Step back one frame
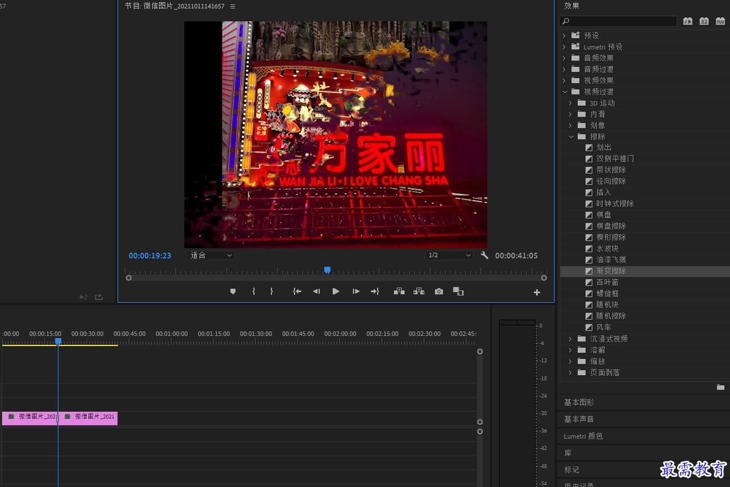This screenshot has height=487, width=730. tap(316, 292)
